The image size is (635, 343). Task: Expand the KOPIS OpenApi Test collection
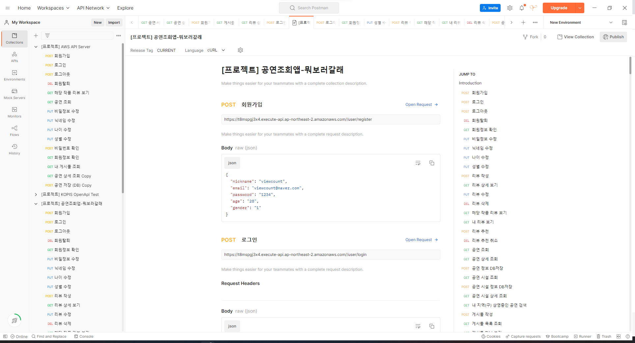pos(36,195)
